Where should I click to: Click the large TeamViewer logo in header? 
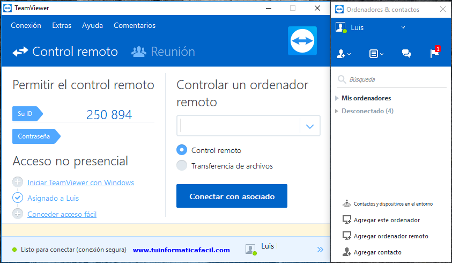click(x=302, y=41)
